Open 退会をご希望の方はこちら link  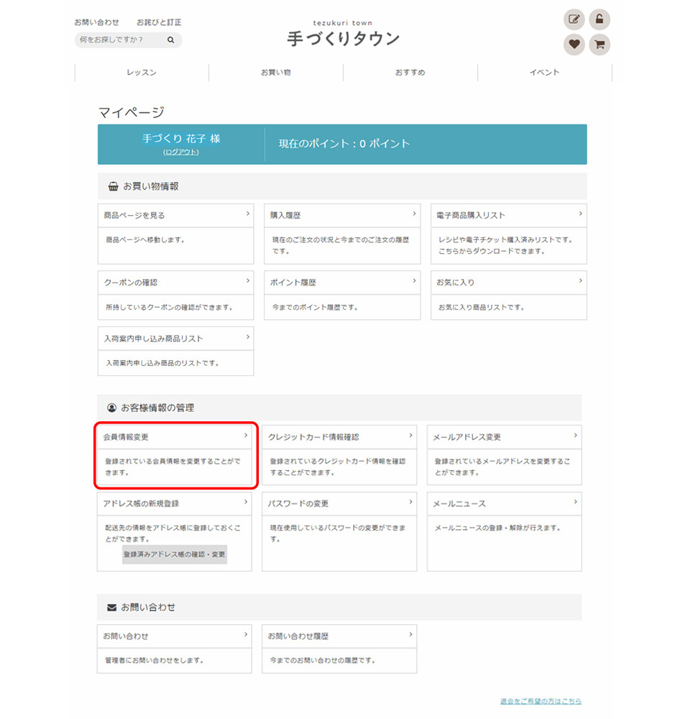coord(541,701)
